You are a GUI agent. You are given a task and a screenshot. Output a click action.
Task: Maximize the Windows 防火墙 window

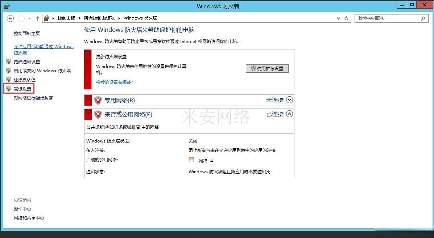[412, 5]
